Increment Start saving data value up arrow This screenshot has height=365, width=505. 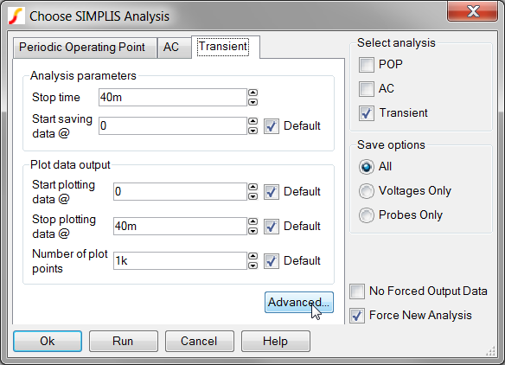pyautogui.click(x=253, y=121)
